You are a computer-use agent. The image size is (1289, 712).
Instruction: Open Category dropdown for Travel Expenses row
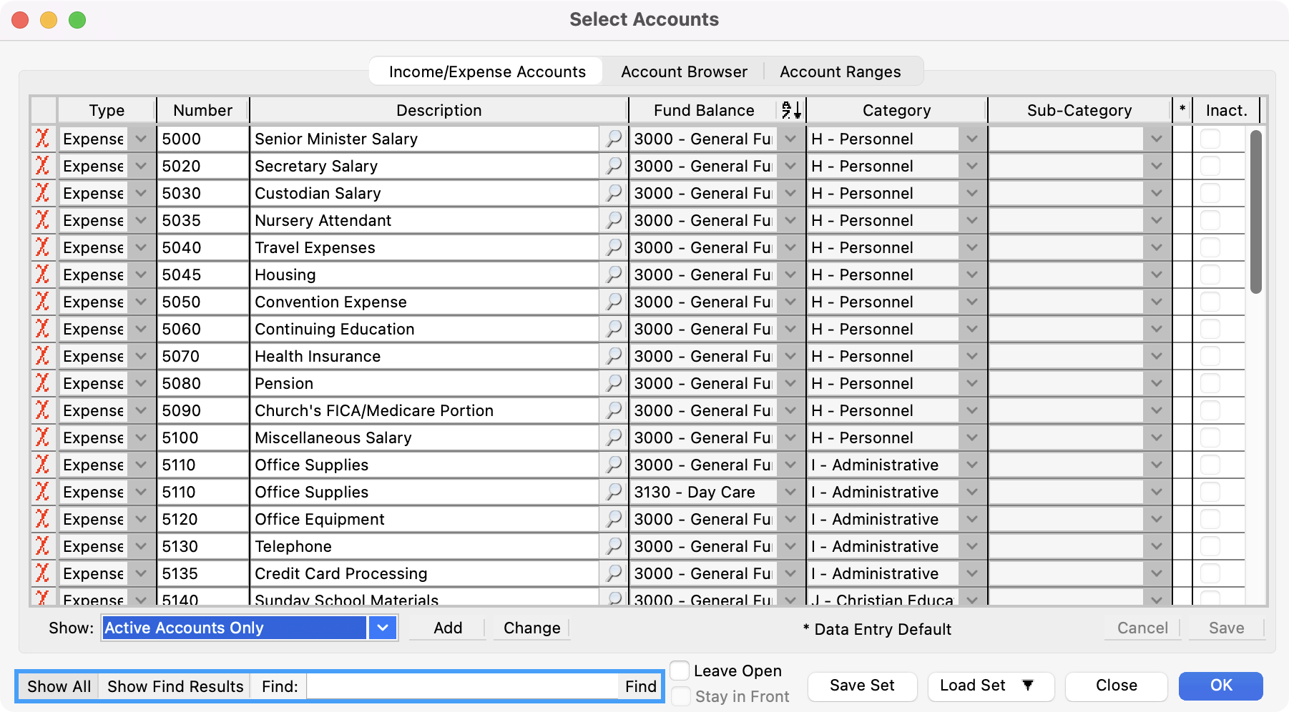(x=971, y=247)
